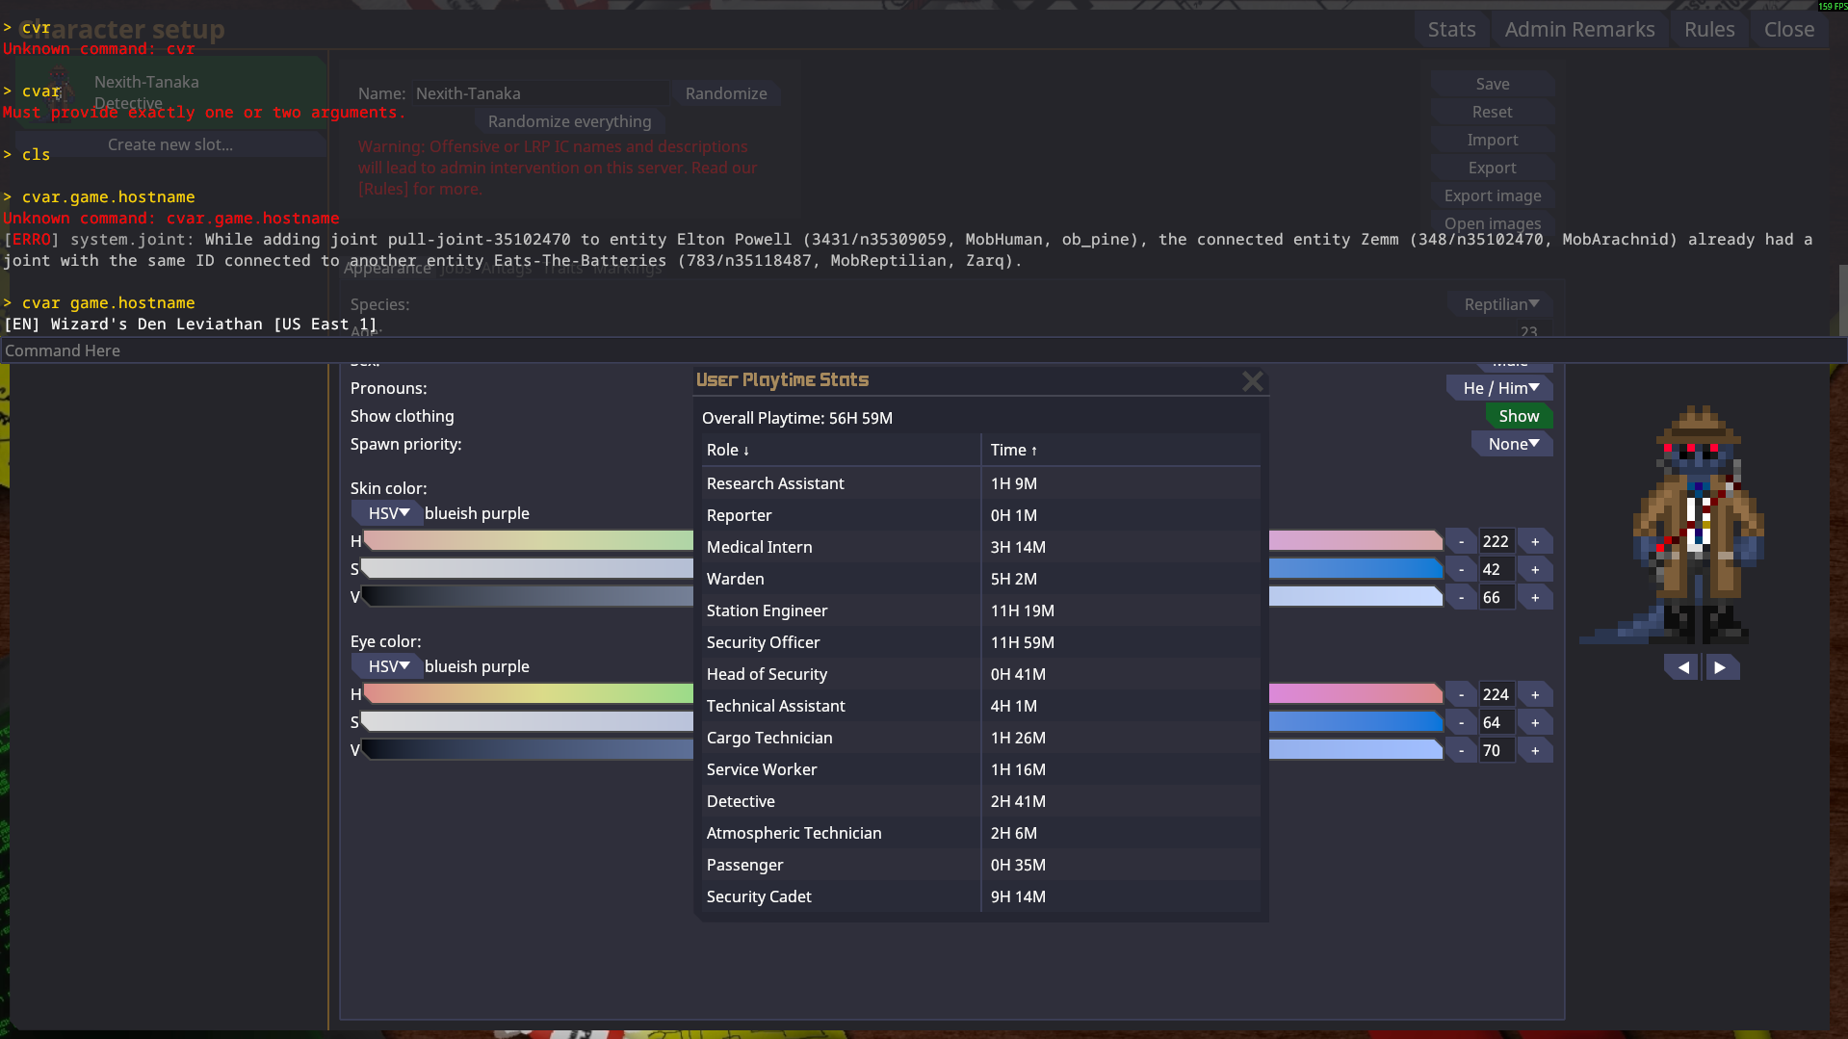The height and width of the screenshot is (1039, 1848).
Task: Increase skin hue with plus button
Action: 1535,542
